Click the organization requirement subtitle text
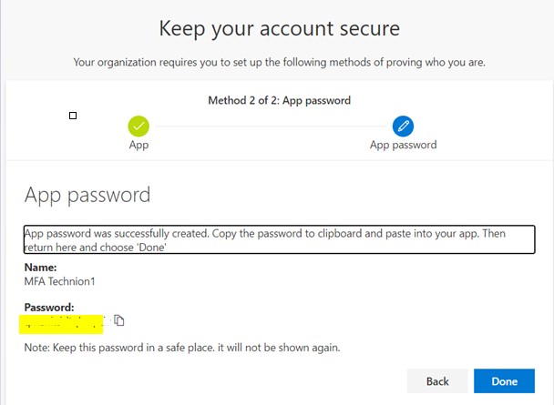 (x=279, y=63)
